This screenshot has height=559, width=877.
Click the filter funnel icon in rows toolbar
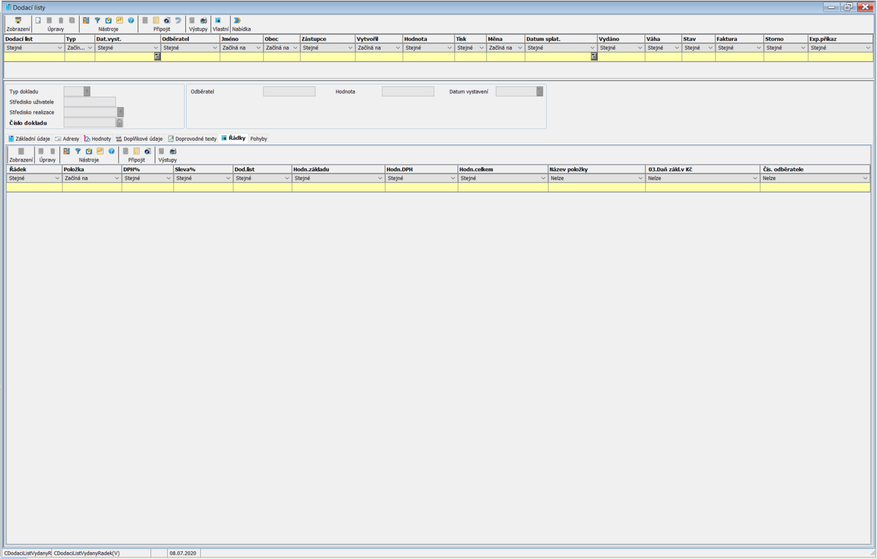point(78,152)
